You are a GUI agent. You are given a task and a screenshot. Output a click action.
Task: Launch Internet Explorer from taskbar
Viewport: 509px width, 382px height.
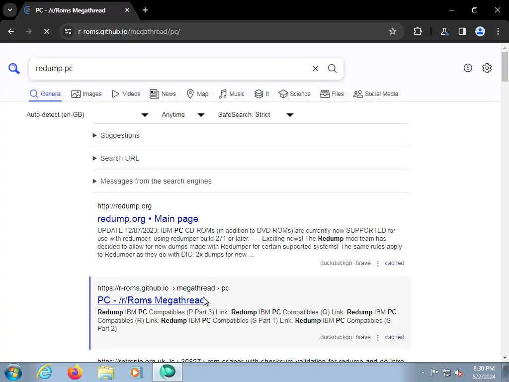click(x=44, y=372)
